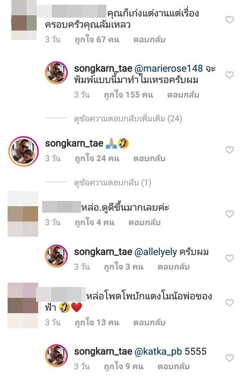Reply to the comment with 13 likes
The image size is (249, 376).
(149, 322)
